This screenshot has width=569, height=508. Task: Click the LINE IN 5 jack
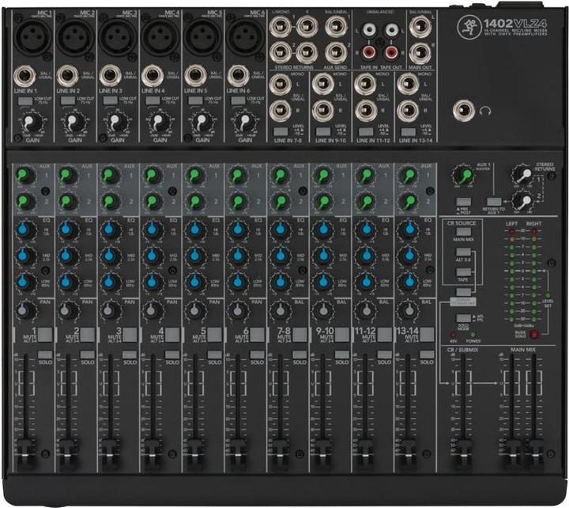[x=195, y=77]
